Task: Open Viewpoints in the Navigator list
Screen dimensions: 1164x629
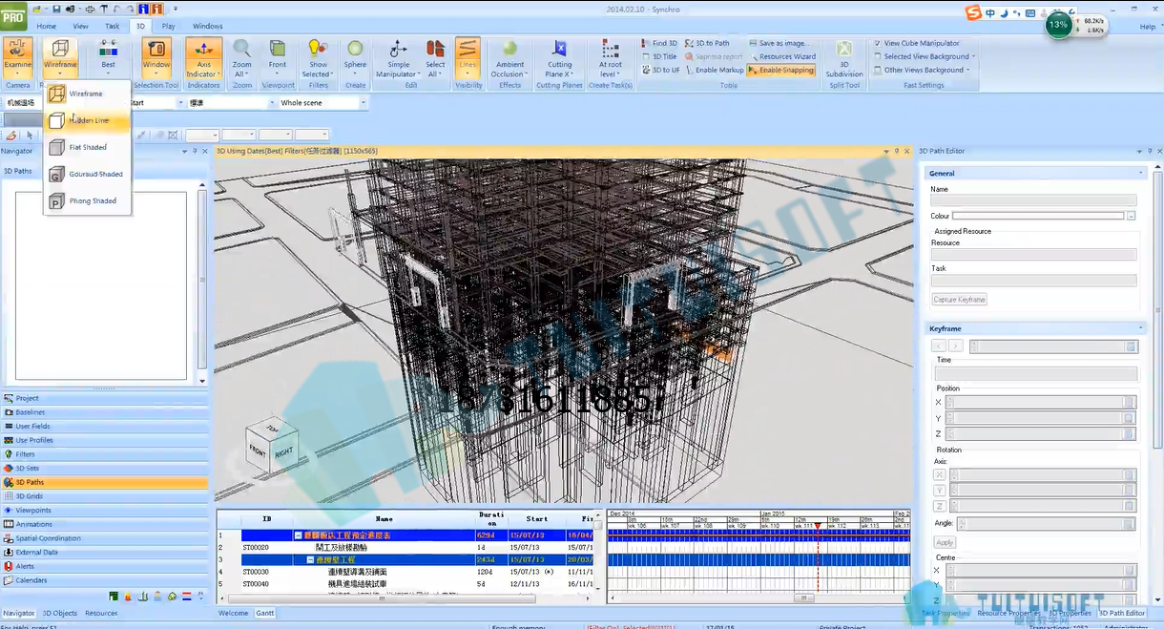Action: (33, 510)
